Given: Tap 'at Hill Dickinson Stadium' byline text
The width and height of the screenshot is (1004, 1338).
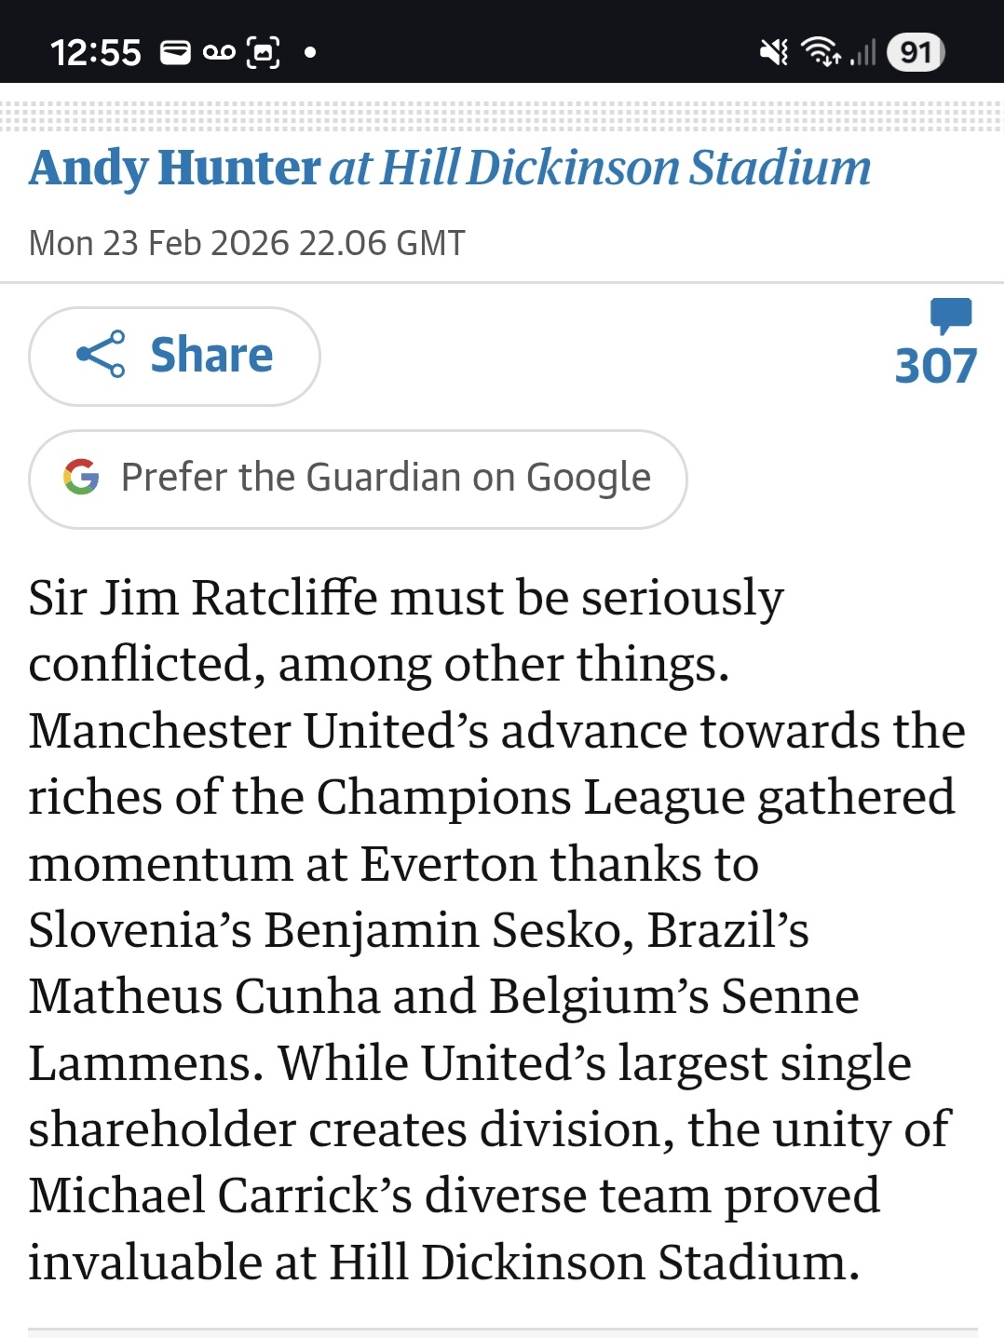Looking at the screenshot, I should pos(601,169).
